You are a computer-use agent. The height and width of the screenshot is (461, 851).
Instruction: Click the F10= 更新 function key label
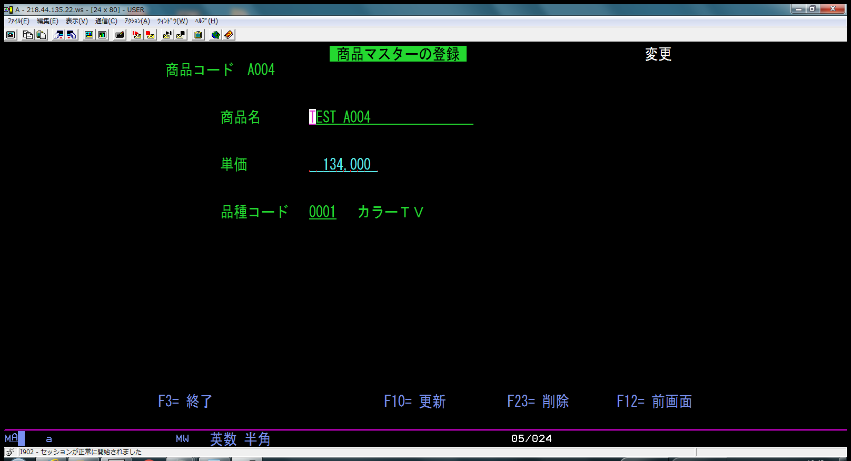414,401
